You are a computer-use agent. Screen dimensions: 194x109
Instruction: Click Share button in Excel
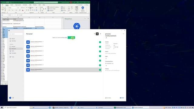point(86,5)
